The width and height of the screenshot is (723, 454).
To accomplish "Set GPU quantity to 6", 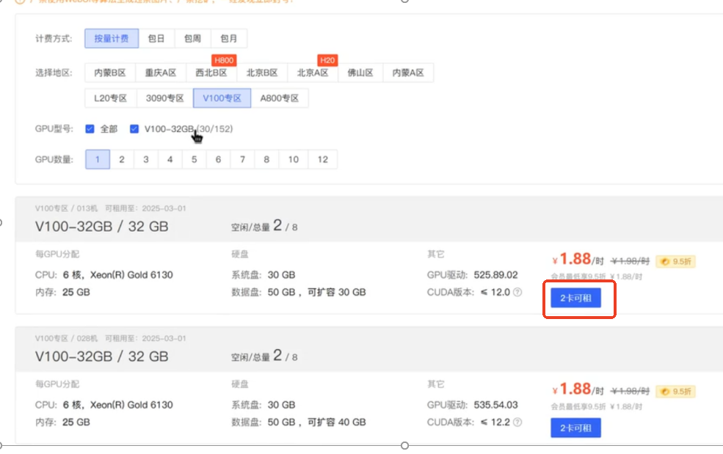I will pos(218,159).
